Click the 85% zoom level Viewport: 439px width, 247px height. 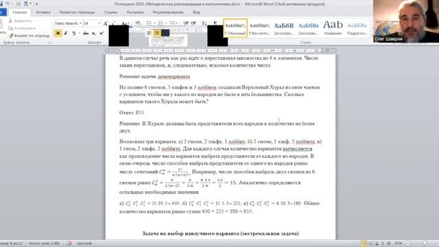399,244
